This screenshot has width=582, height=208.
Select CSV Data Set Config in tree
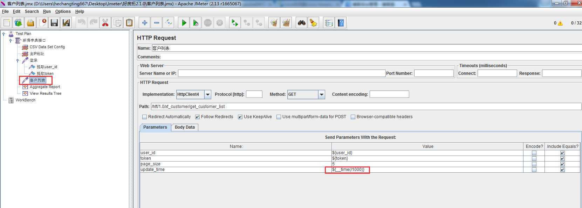pyautogui.click(x=47, y=47)
